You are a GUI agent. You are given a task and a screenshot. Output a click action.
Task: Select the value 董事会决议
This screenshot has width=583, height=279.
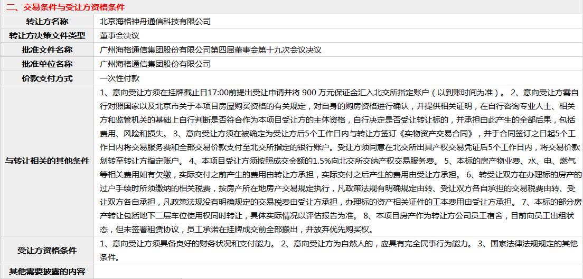[x=119, y=36]
